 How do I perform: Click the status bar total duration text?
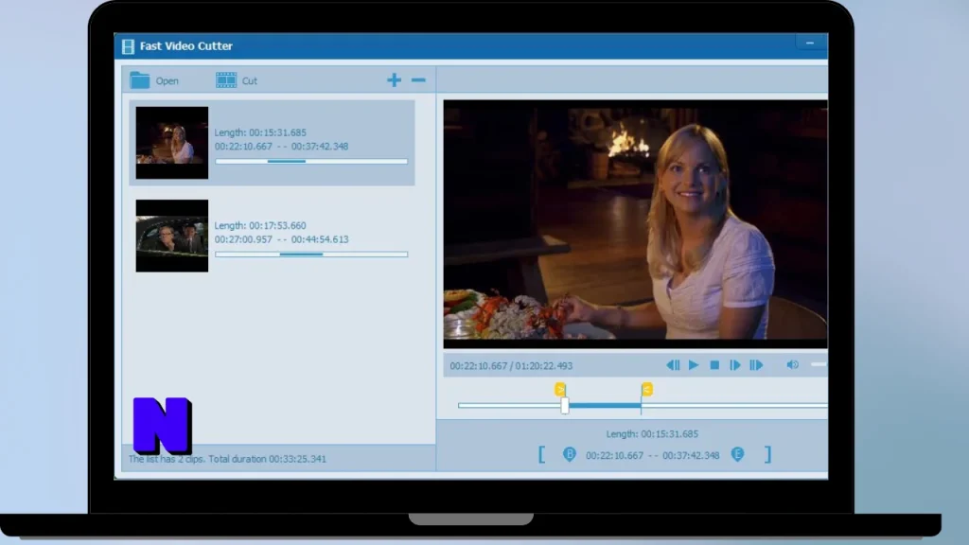[227, 459]
